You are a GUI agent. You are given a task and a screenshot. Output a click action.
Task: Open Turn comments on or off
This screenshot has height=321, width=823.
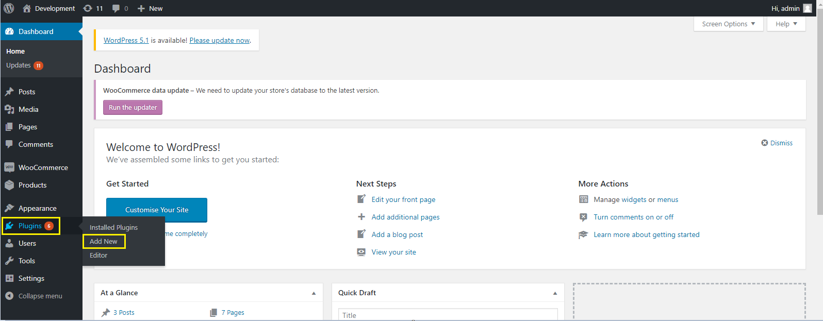pos(633,217)
